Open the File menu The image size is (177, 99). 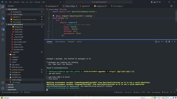tap(6, 2)
